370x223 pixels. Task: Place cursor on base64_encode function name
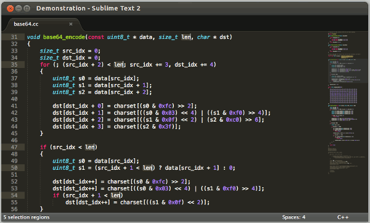[x=64, y=37]
